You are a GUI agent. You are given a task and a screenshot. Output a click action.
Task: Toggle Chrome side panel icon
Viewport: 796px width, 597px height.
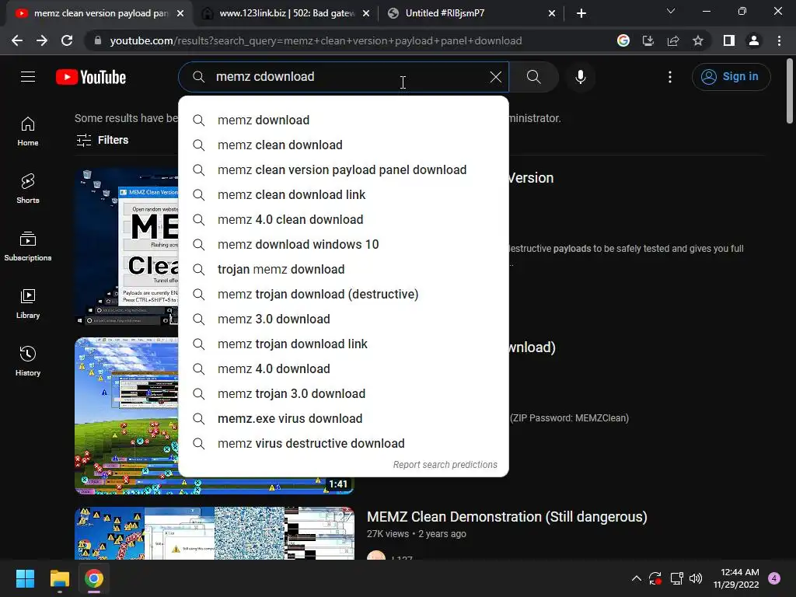(729, 40)
